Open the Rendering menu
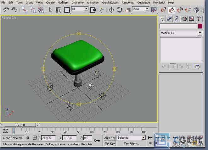Viewport: 208px width, 150px height. [128, 3]
